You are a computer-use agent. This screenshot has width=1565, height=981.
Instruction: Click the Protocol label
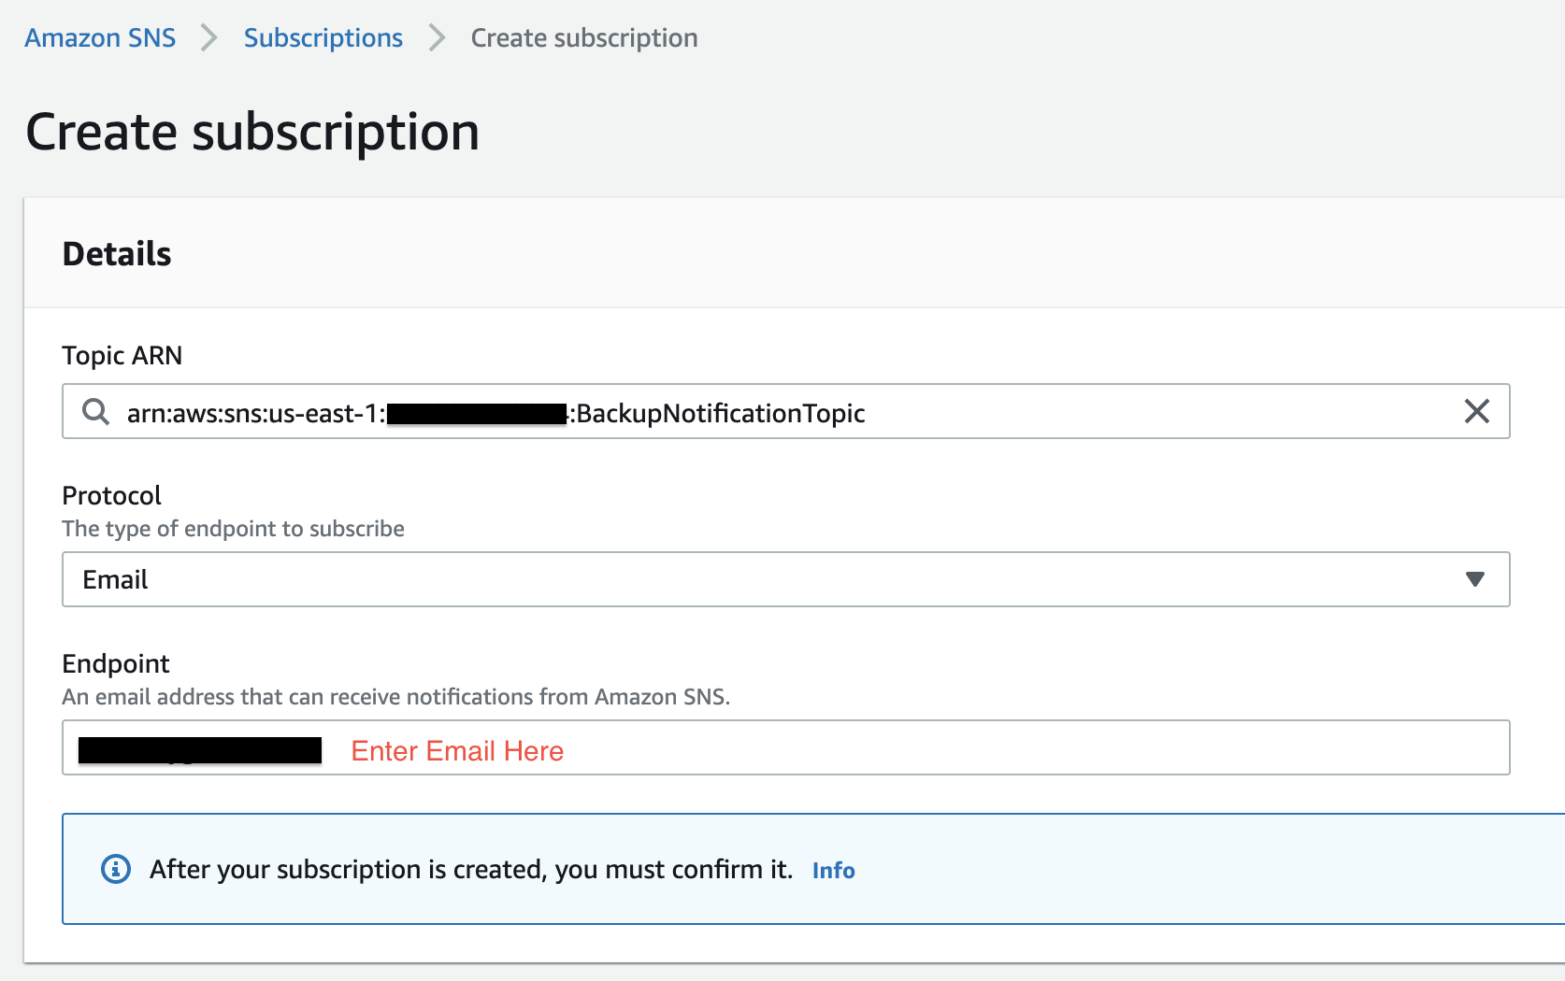112,495
